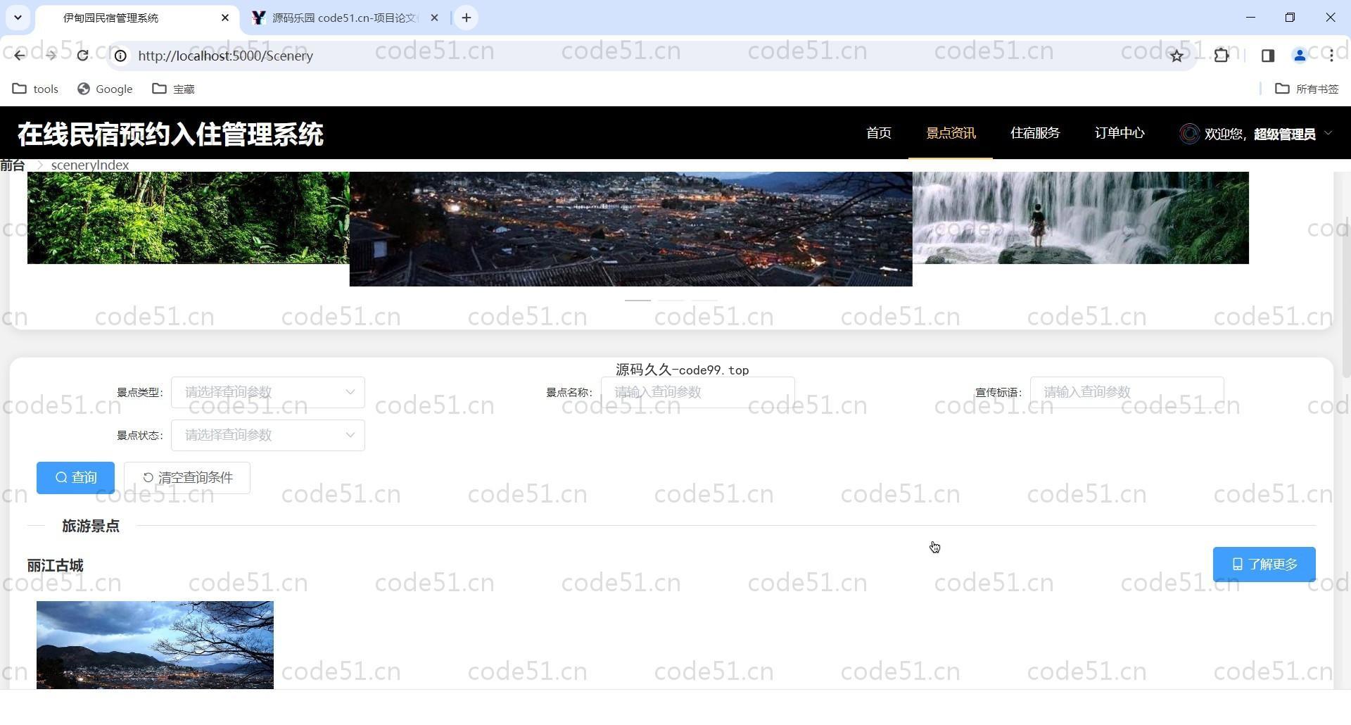
Task: Click the forest carousel image
Action: [189, 217]
